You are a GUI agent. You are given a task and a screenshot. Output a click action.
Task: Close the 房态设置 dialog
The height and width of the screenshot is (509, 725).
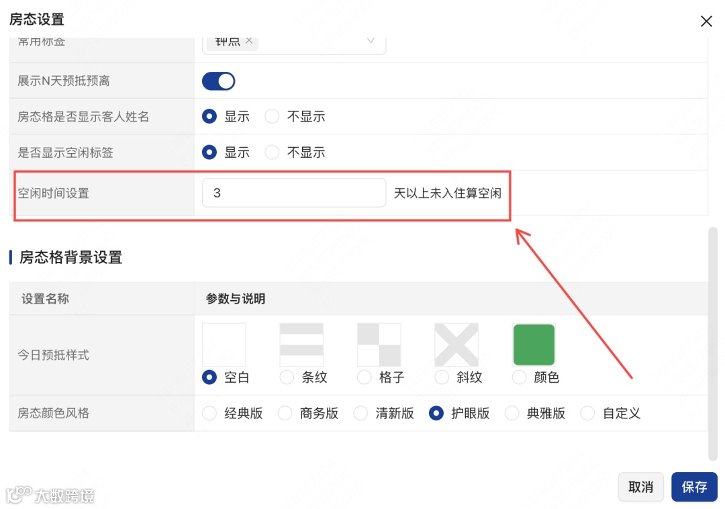coord(706,21)
